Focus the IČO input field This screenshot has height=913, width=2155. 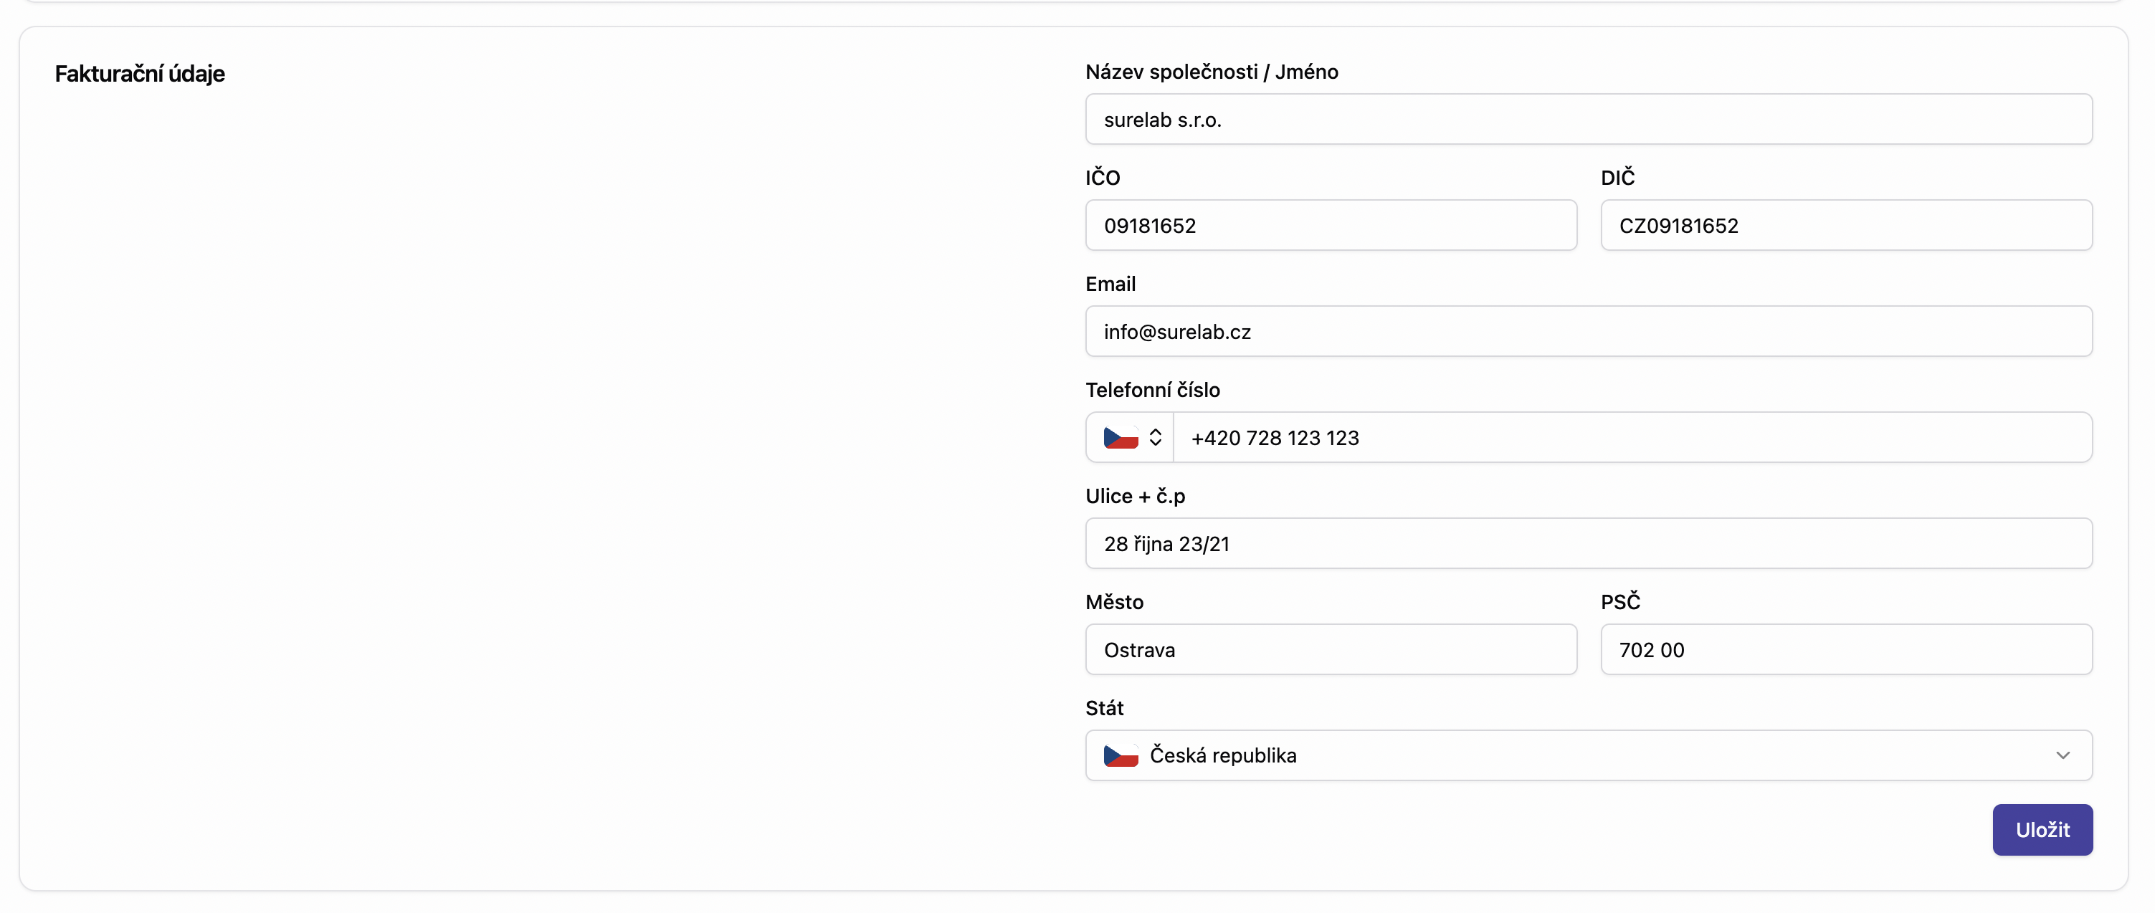pos(1330,226)
